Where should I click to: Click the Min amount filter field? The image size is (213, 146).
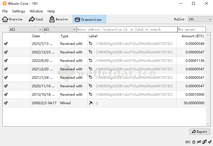(192, 29)
